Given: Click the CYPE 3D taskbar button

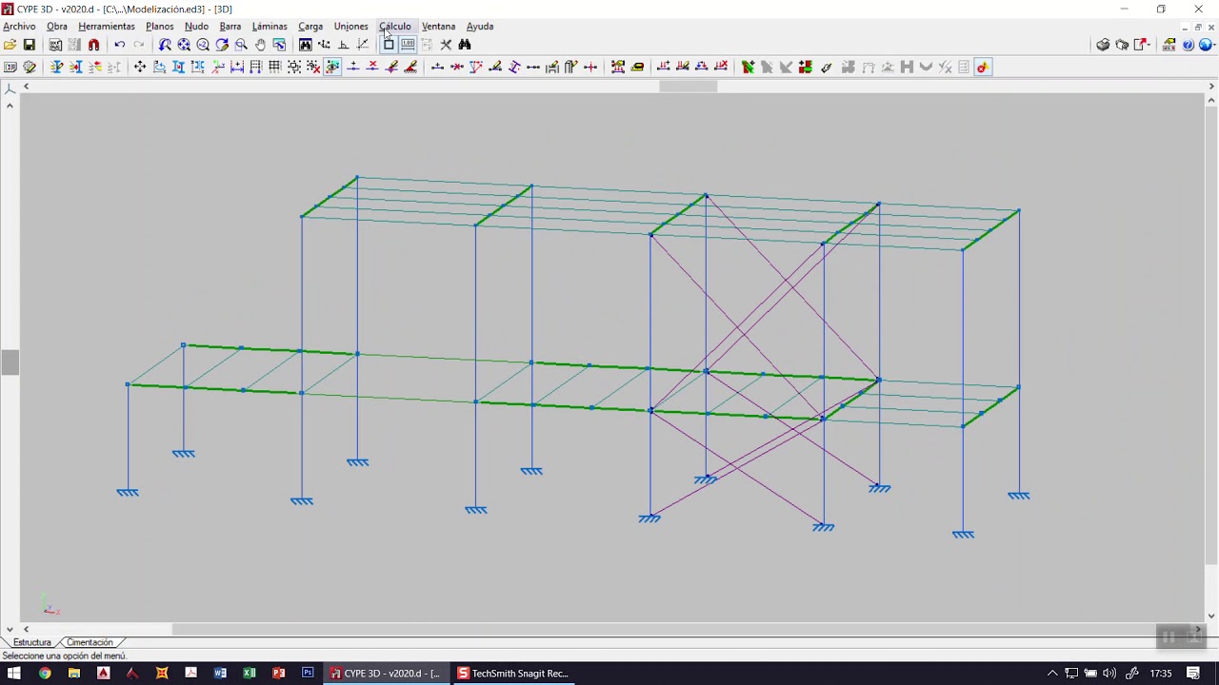Looking at the screenshot, I should [x=386, y=673].
